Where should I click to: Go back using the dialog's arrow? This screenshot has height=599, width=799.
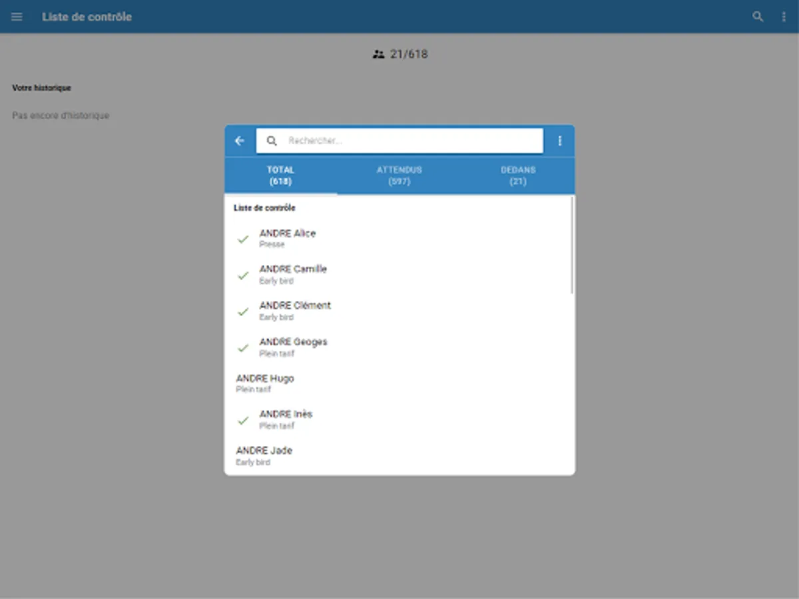pyautogui.click(x=240, y=141)
